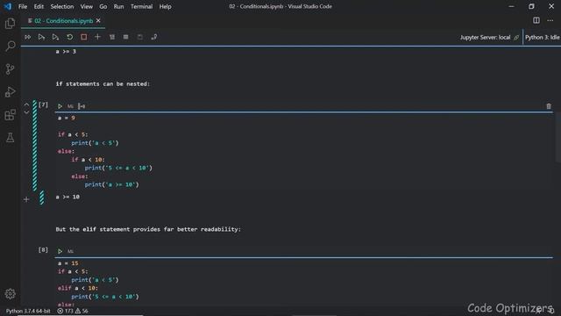The image size is (561, 316).
Task: Click the 'a >= 10' output of cell 7
Action: (x=67, y=197)
